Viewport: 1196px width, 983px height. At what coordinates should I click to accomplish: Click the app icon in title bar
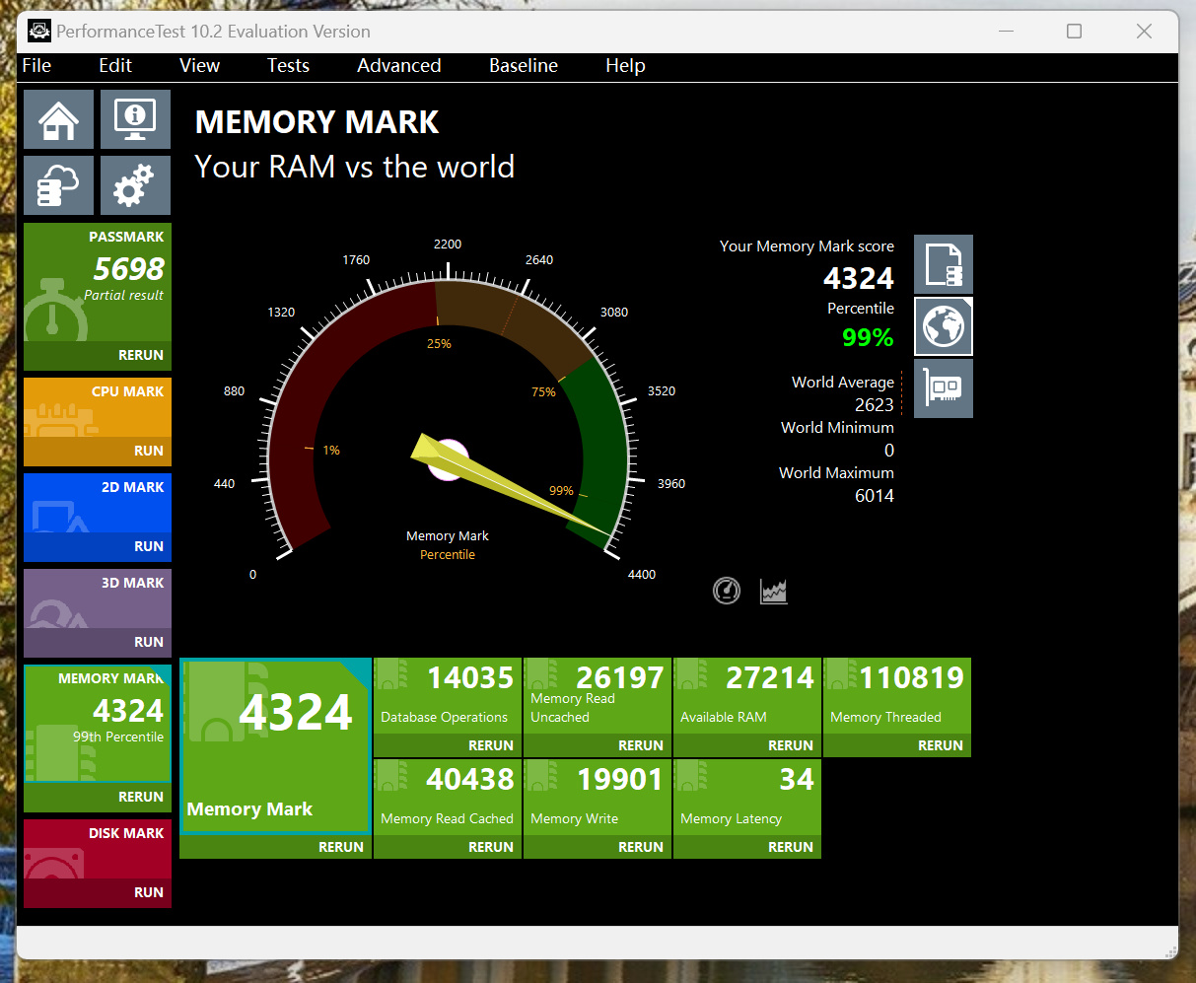38,31
